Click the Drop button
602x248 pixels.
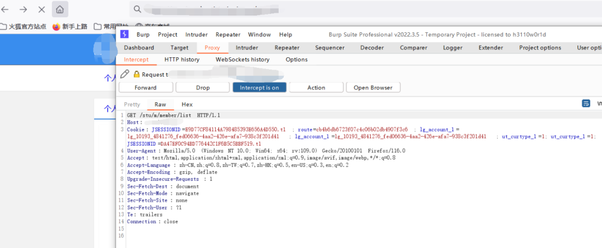point(203,87)
